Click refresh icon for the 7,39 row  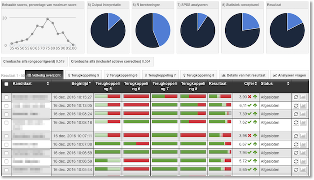coord(296,114)
